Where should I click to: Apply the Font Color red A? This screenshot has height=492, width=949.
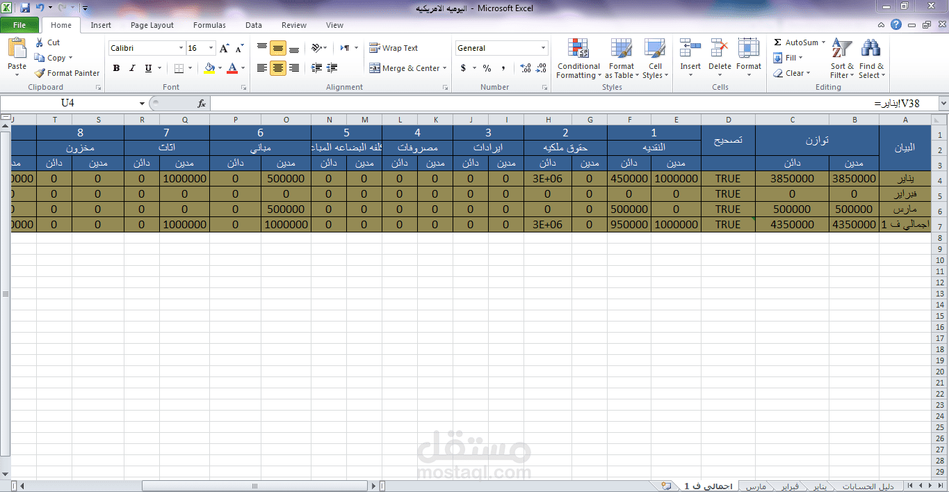(x=232, y=68)
